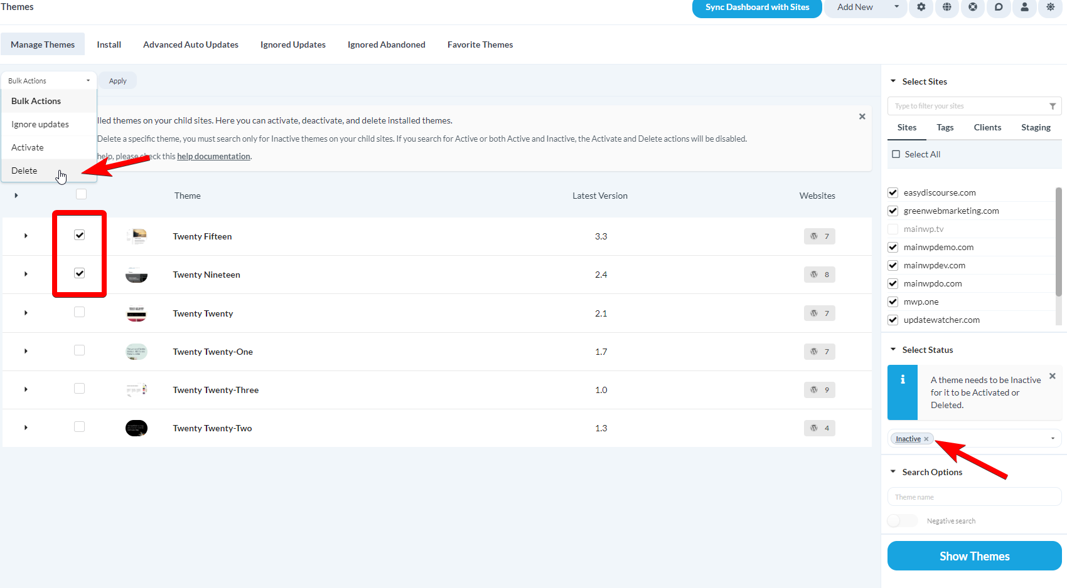Check the Select All sites checkbox
1067x588 pixels.
coord(896,154)
